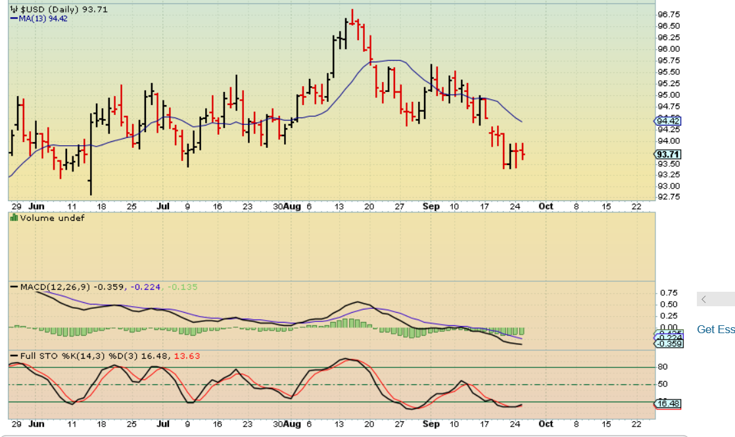Click the Full STO legend line marker
Screen dimensions: 735x437
(14, 356)
